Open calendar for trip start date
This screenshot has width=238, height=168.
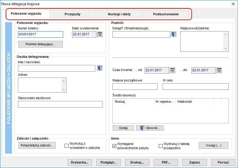tap(173, 70)
